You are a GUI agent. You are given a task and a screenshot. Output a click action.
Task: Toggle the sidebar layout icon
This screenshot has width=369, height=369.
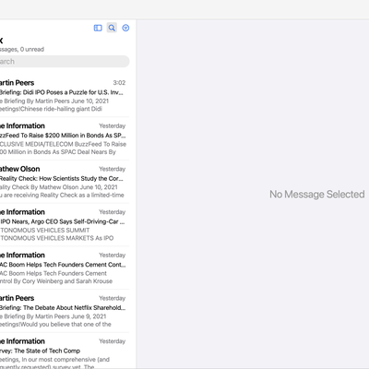[98, 28]
